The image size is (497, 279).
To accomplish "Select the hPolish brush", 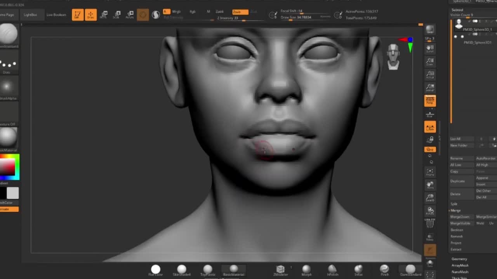I will point(332,270).
